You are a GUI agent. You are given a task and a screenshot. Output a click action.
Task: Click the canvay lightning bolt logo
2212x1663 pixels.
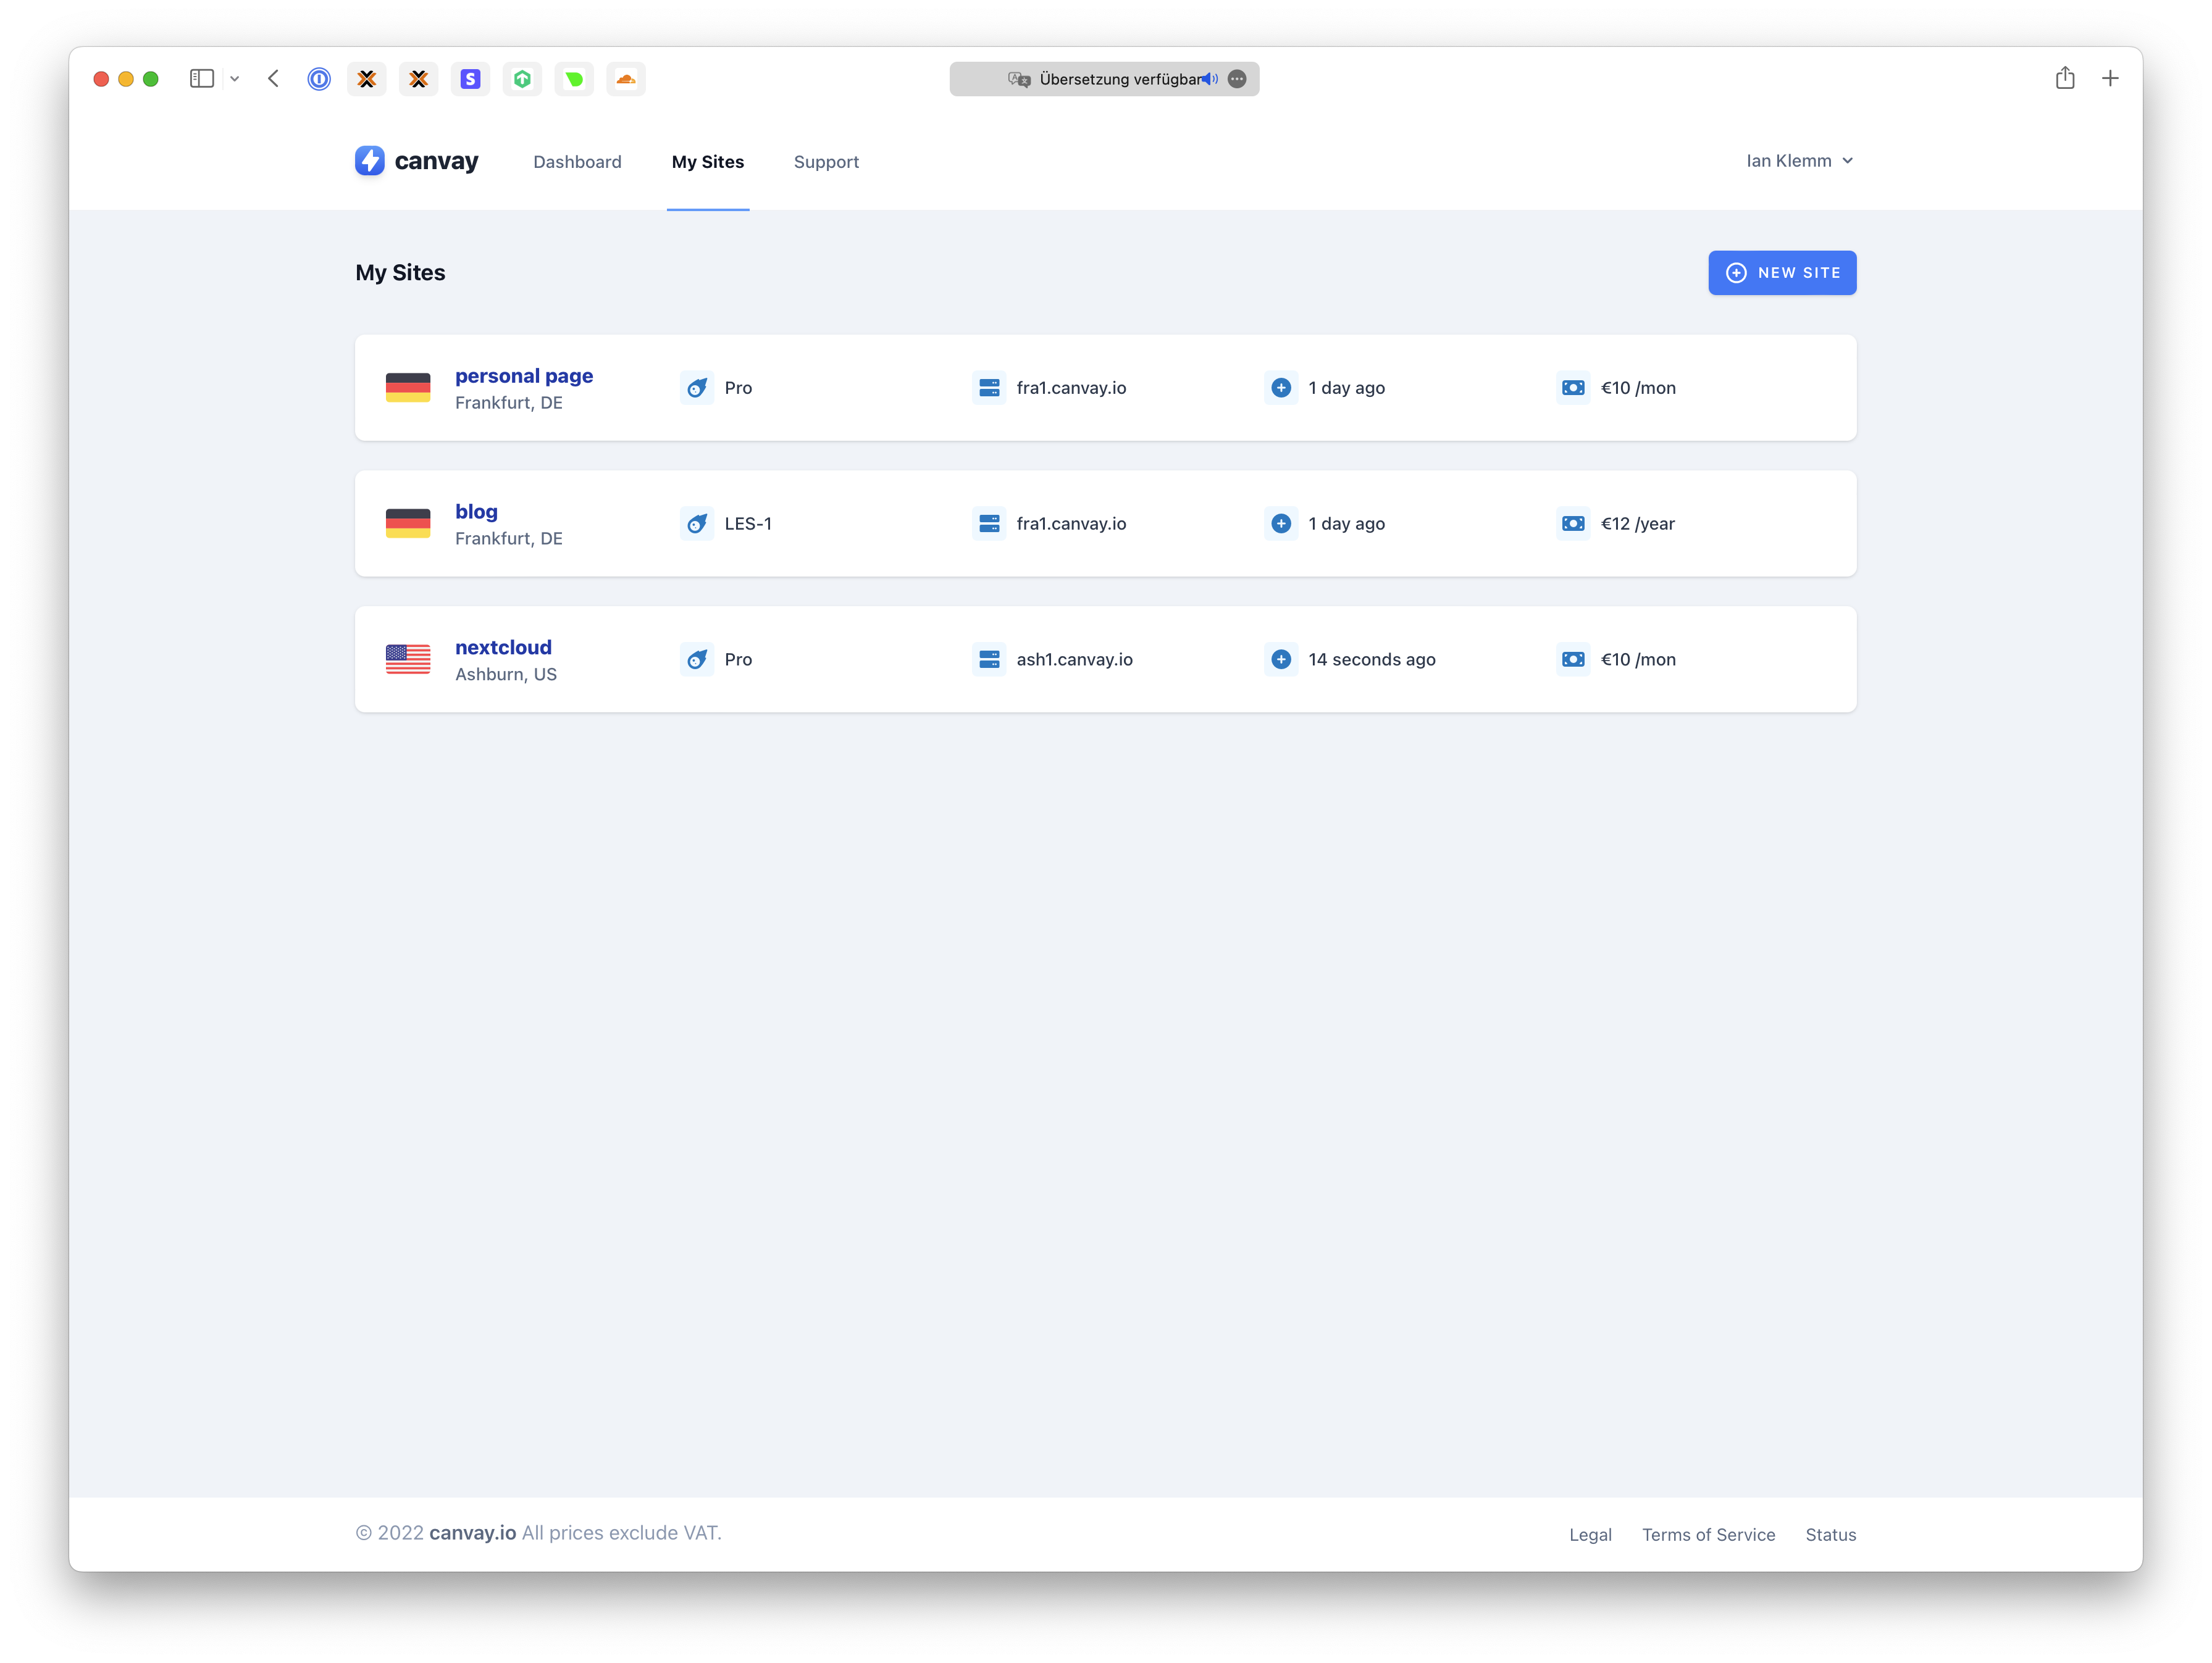369,161
